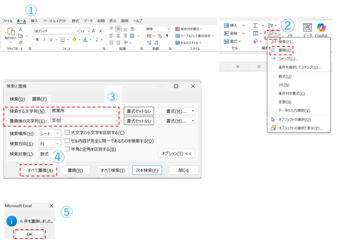Viewport: 342px width, 246px height.
Task: Click the scissors cut icon
Action: click(x=20, y=29)
